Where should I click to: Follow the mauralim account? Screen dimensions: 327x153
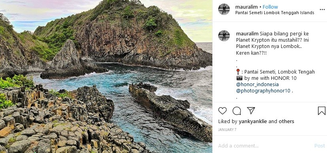(270, 7)
